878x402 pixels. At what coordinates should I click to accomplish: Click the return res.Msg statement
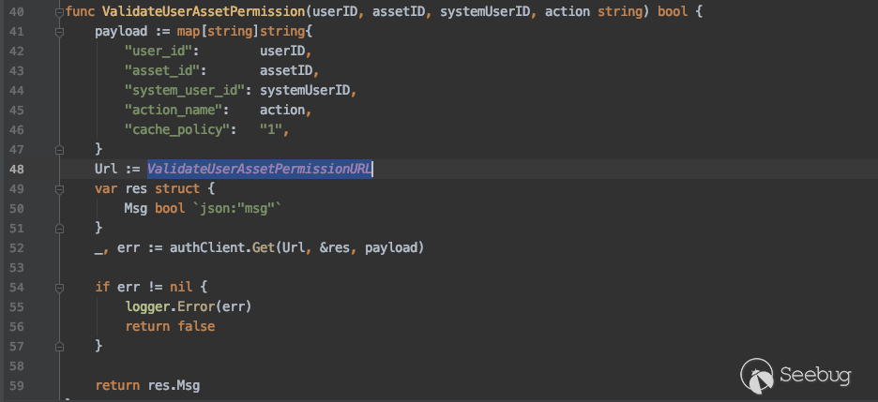click(147, 385)
